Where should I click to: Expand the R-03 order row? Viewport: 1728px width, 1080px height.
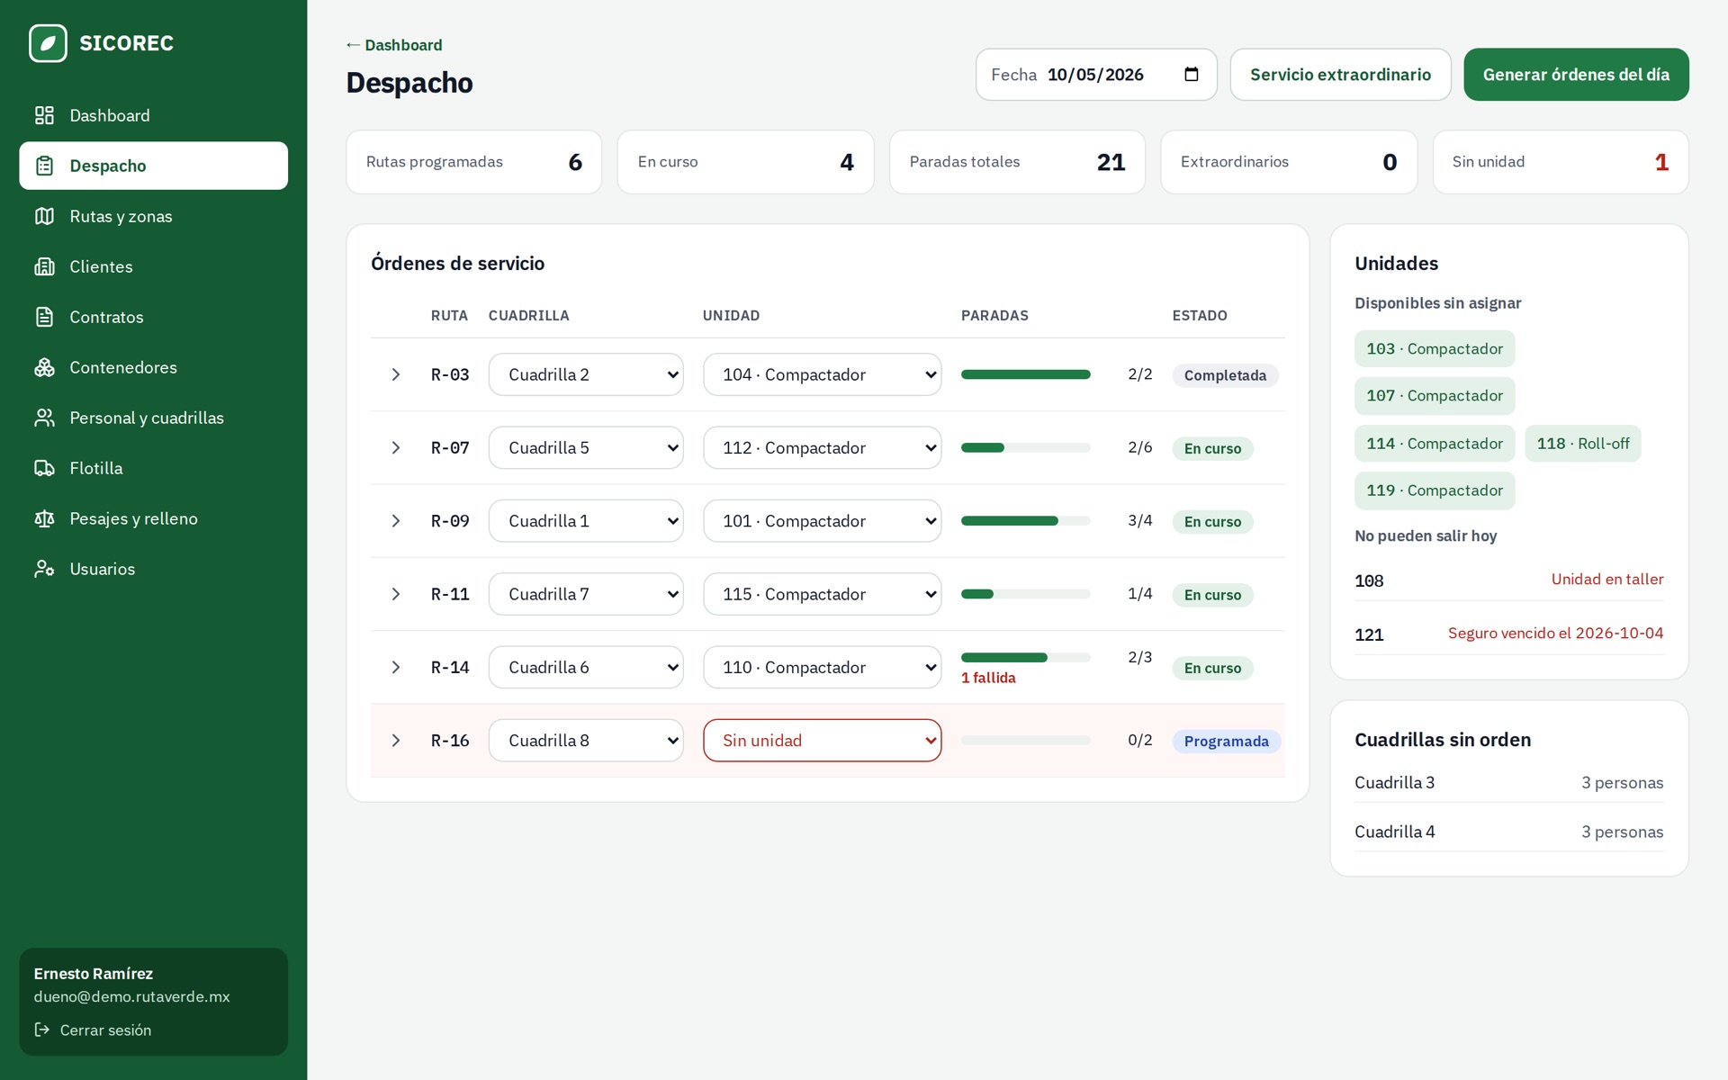[395, 374]
